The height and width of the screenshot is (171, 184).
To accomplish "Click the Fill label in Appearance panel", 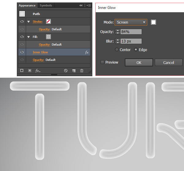I will click(35, 37).
